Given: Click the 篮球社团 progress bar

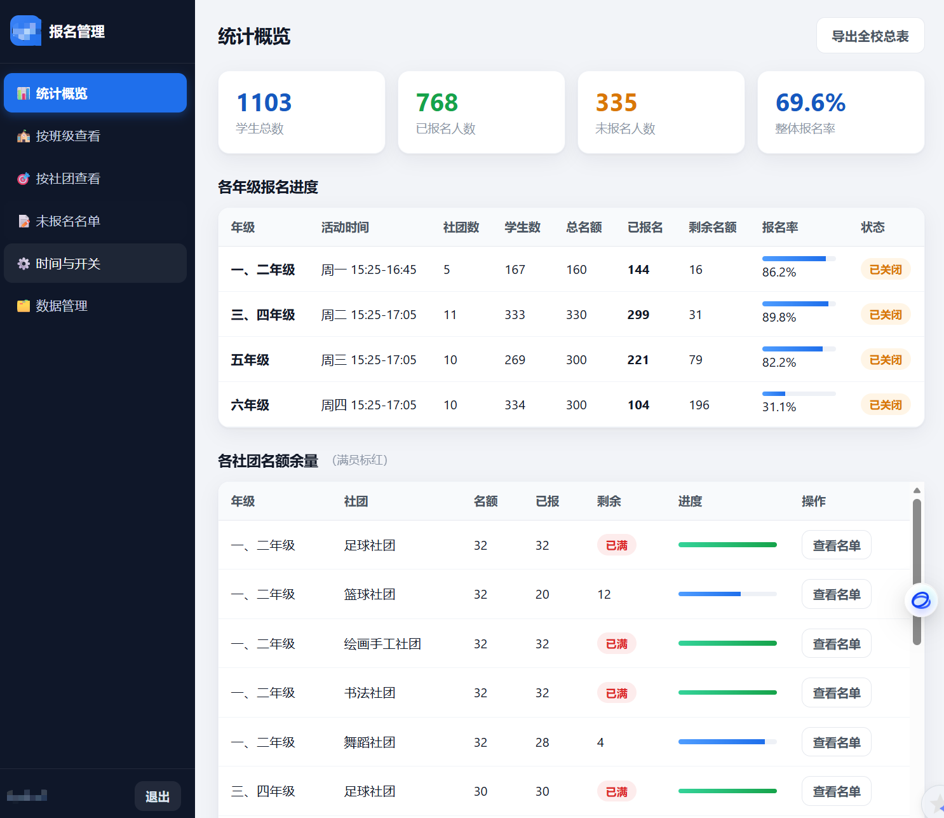Looking at the screenshot, I should (x=727, y=594).
